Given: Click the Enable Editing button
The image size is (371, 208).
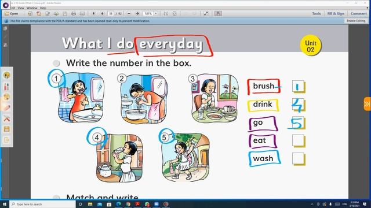Looking at the screenshot, I should (356, 21).
